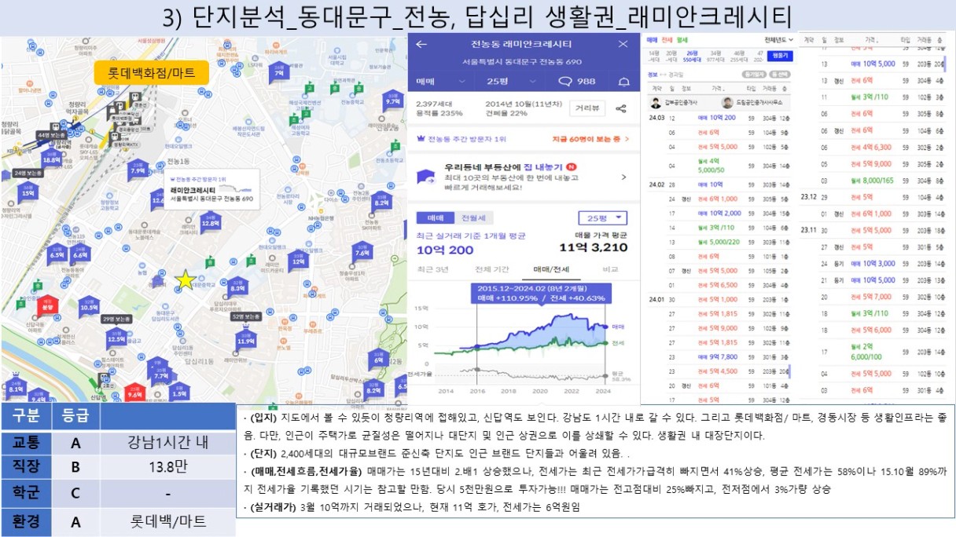Switch to the 매매/전세 tab
Screen dimensions: 956x537
(551, 269)
